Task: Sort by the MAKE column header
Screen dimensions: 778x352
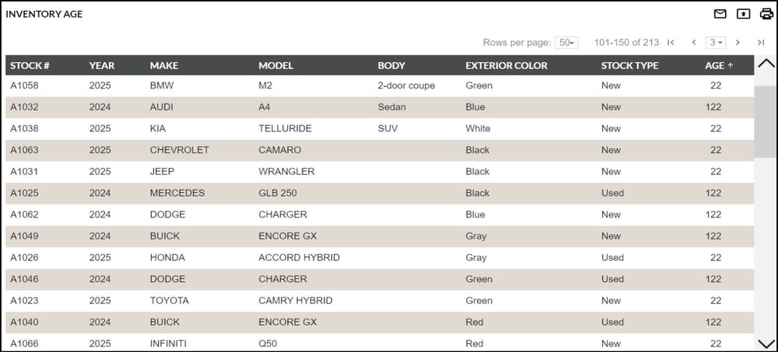Action: 163,65
